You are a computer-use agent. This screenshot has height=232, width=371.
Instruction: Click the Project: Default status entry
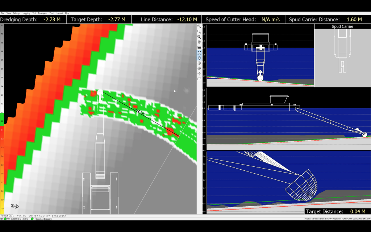tap(311, 219)
